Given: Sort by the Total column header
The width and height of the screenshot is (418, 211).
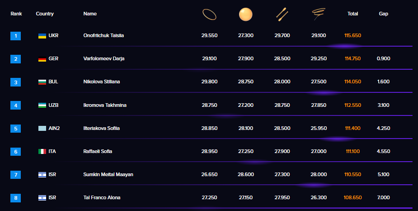Looking at the screenshot, I should coord(352,14).
